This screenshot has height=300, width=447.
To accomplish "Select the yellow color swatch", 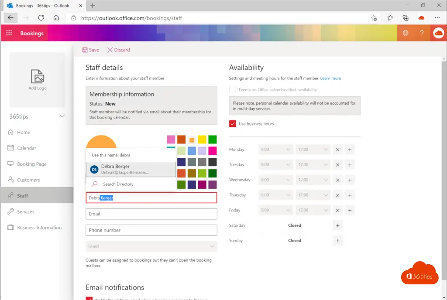I will (202, 140).
